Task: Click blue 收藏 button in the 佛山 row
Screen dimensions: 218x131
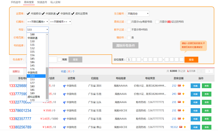Action: point(195,127)
